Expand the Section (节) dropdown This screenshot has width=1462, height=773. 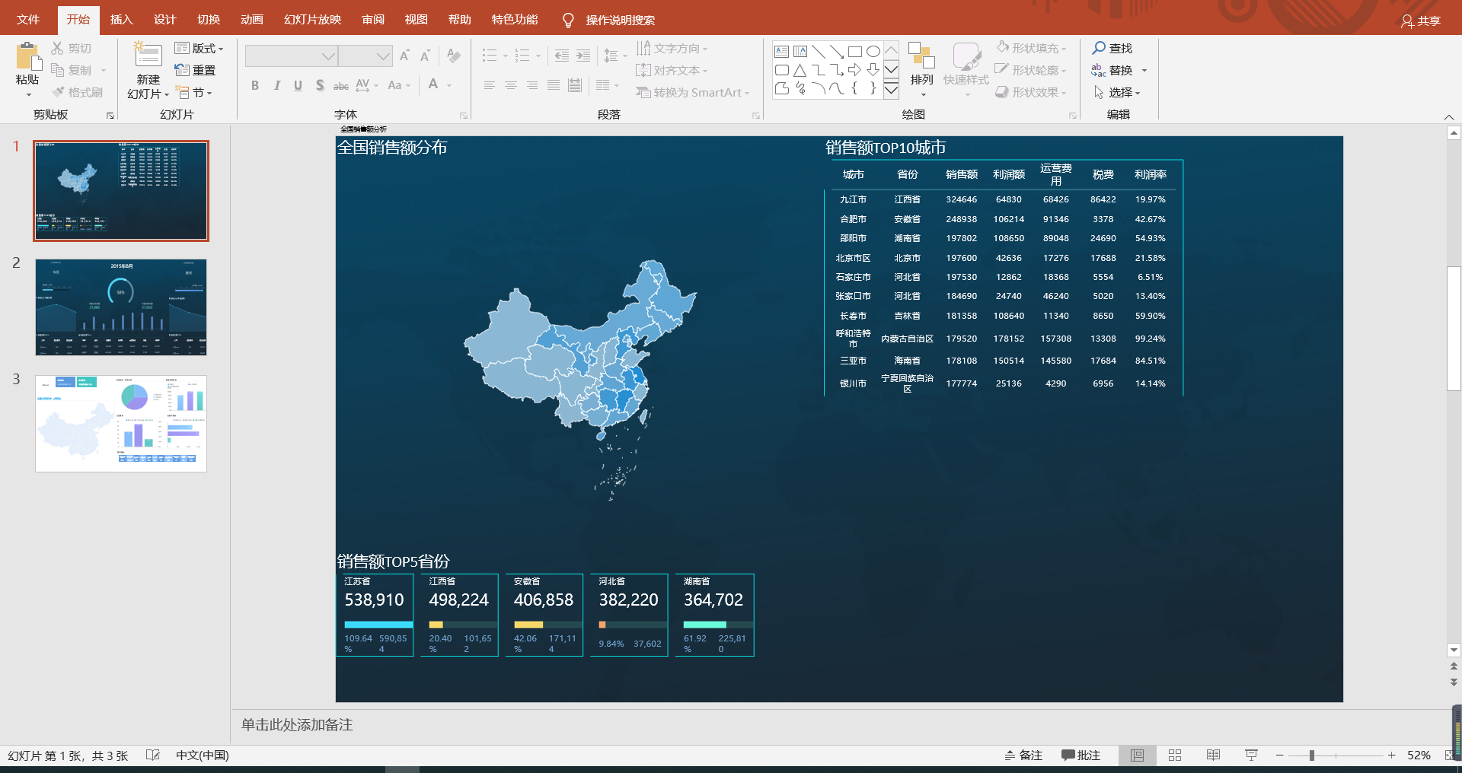pos(193,92)
